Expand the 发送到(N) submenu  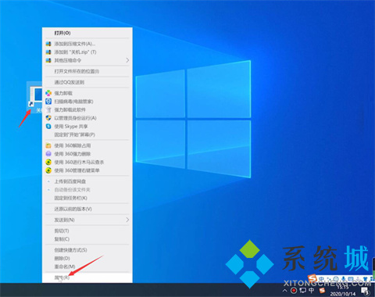[87, 220]
